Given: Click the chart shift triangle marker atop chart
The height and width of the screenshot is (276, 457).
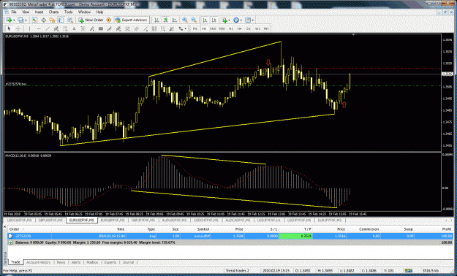Looking at the screenshot, I should [353, 35].
